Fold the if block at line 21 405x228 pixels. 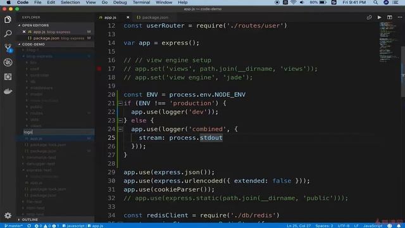pyautogui.click(x=120, y=103)
